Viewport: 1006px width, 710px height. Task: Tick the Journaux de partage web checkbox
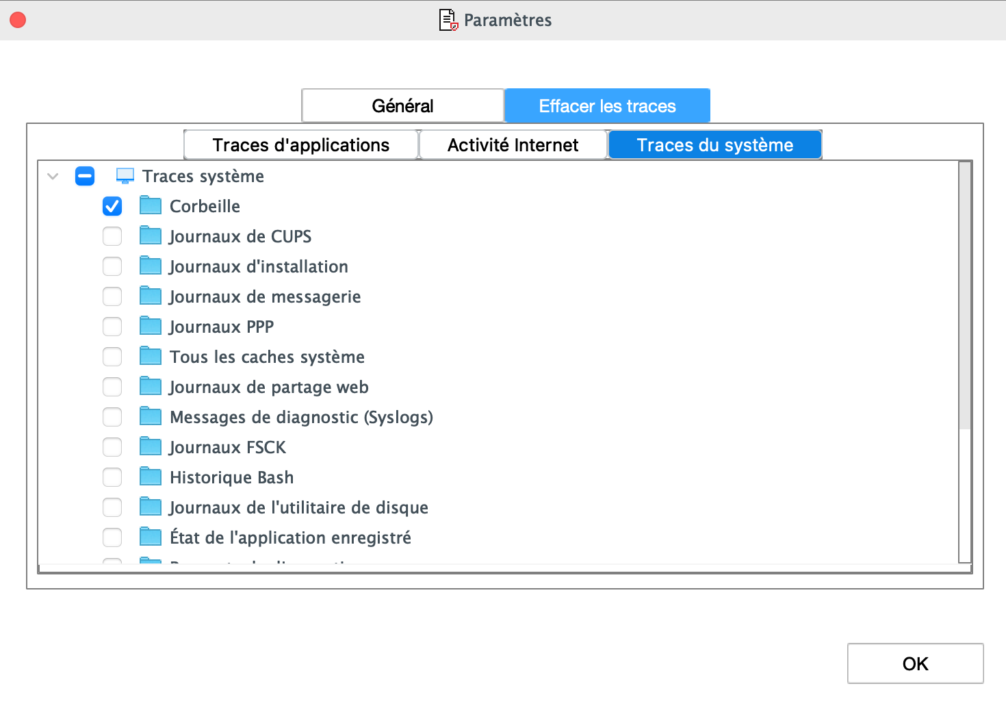click(x=112, y=387)
